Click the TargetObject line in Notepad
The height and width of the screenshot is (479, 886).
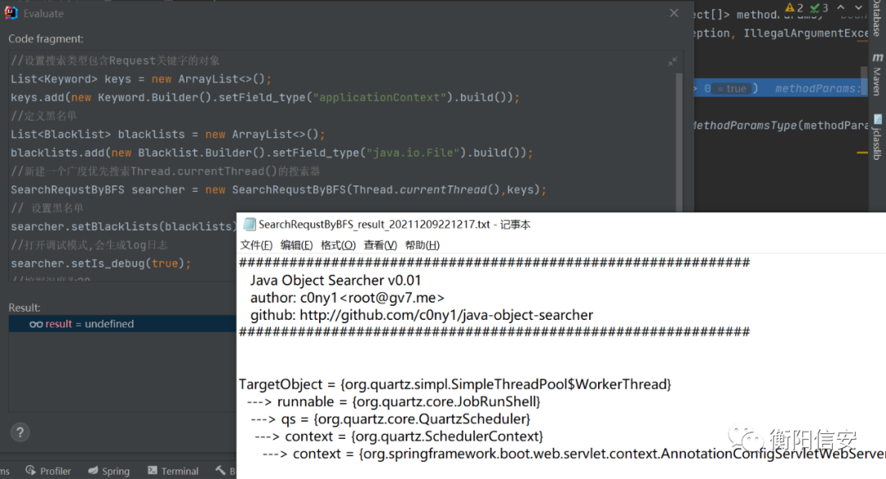(x=454, y=384)
